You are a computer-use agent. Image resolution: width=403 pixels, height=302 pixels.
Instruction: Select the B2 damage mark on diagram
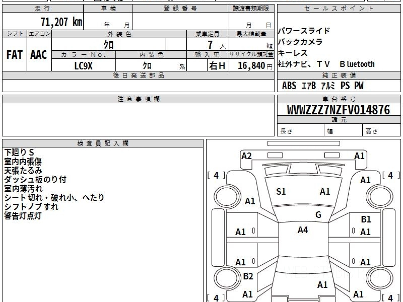248,276
